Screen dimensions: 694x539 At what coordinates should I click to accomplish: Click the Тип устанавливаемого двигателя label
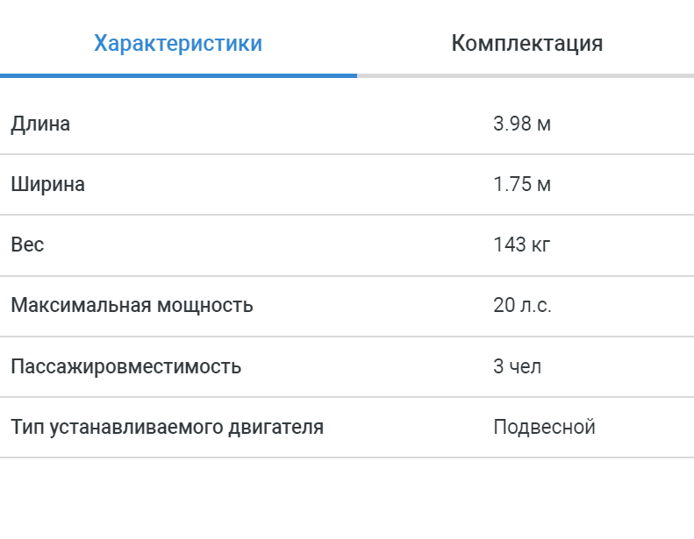(167, 428)
